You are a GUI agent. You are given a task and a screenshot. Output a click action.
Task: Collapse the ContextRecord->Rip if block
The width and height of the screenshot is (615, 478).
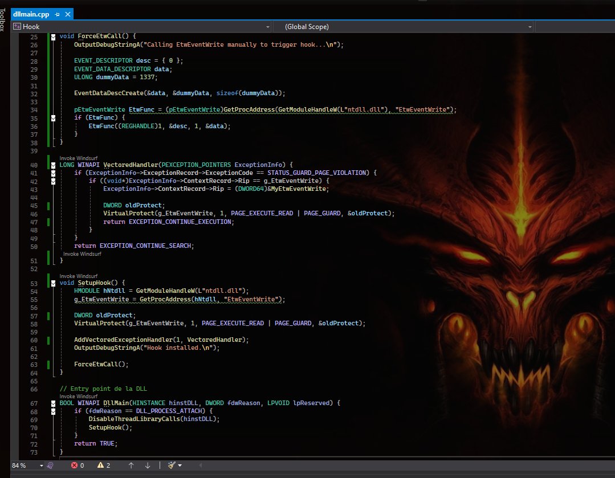coord(54,181)
